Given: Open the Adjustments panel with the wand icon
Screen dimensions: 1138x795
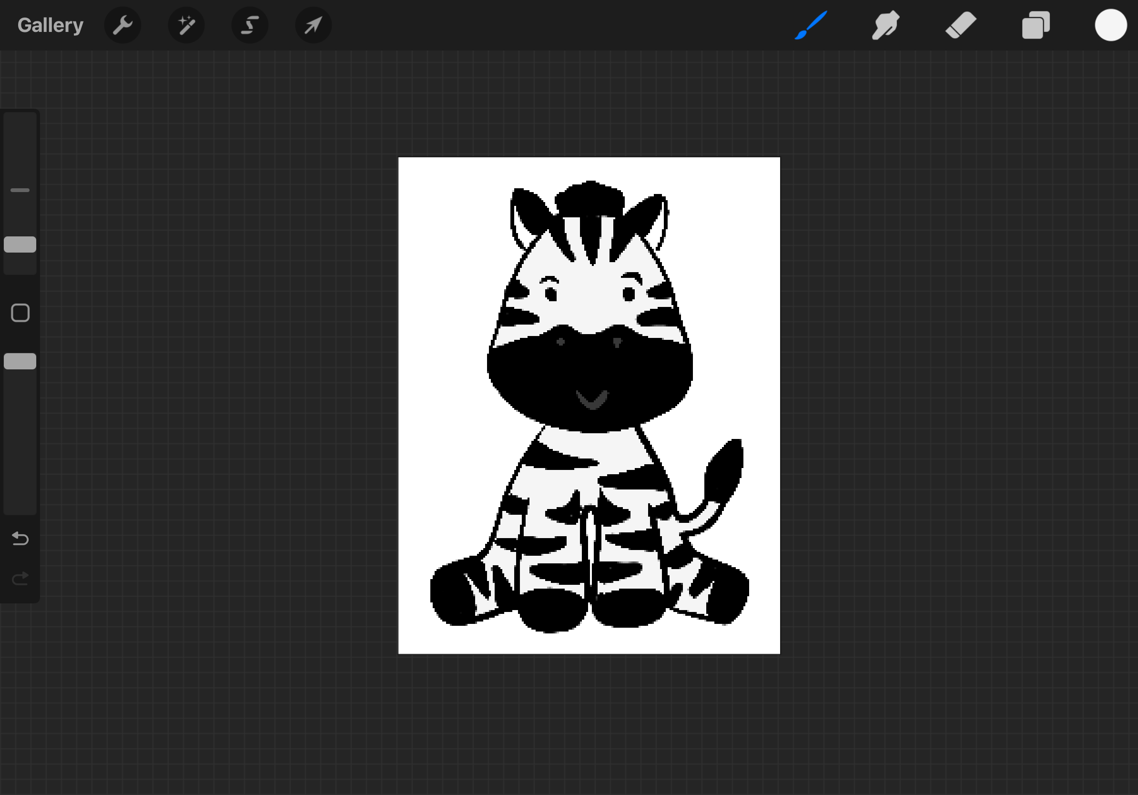Looking at the screenshot, I should (186, 25).
